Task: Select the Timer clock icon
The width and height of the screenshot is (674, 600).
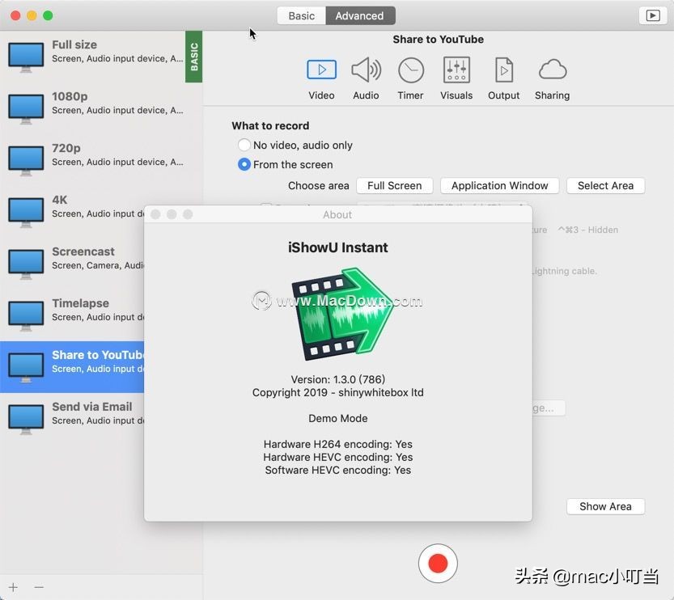Action: [410, 70]
